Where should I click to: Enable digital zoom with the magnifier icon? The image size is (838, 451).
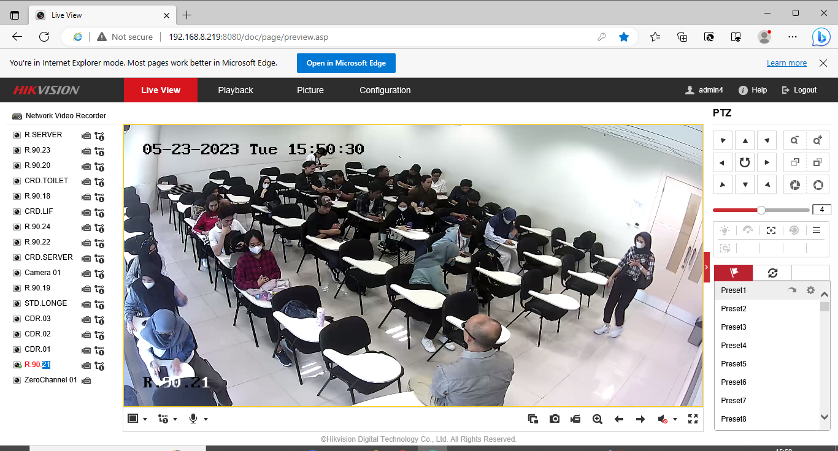pos(598,419)
